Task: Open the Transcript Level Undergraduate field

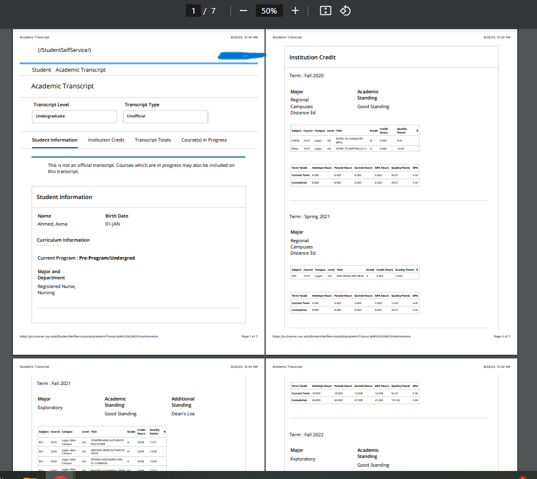Action: [x=74, y=116]
